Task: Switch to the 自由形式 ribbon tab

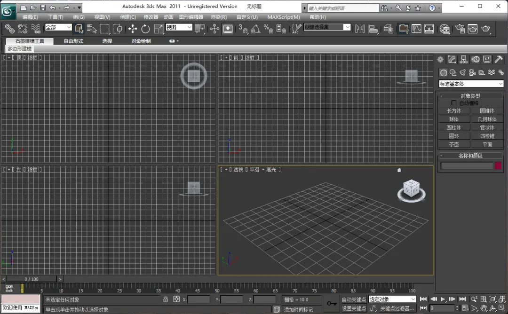Action: [73, 41]
